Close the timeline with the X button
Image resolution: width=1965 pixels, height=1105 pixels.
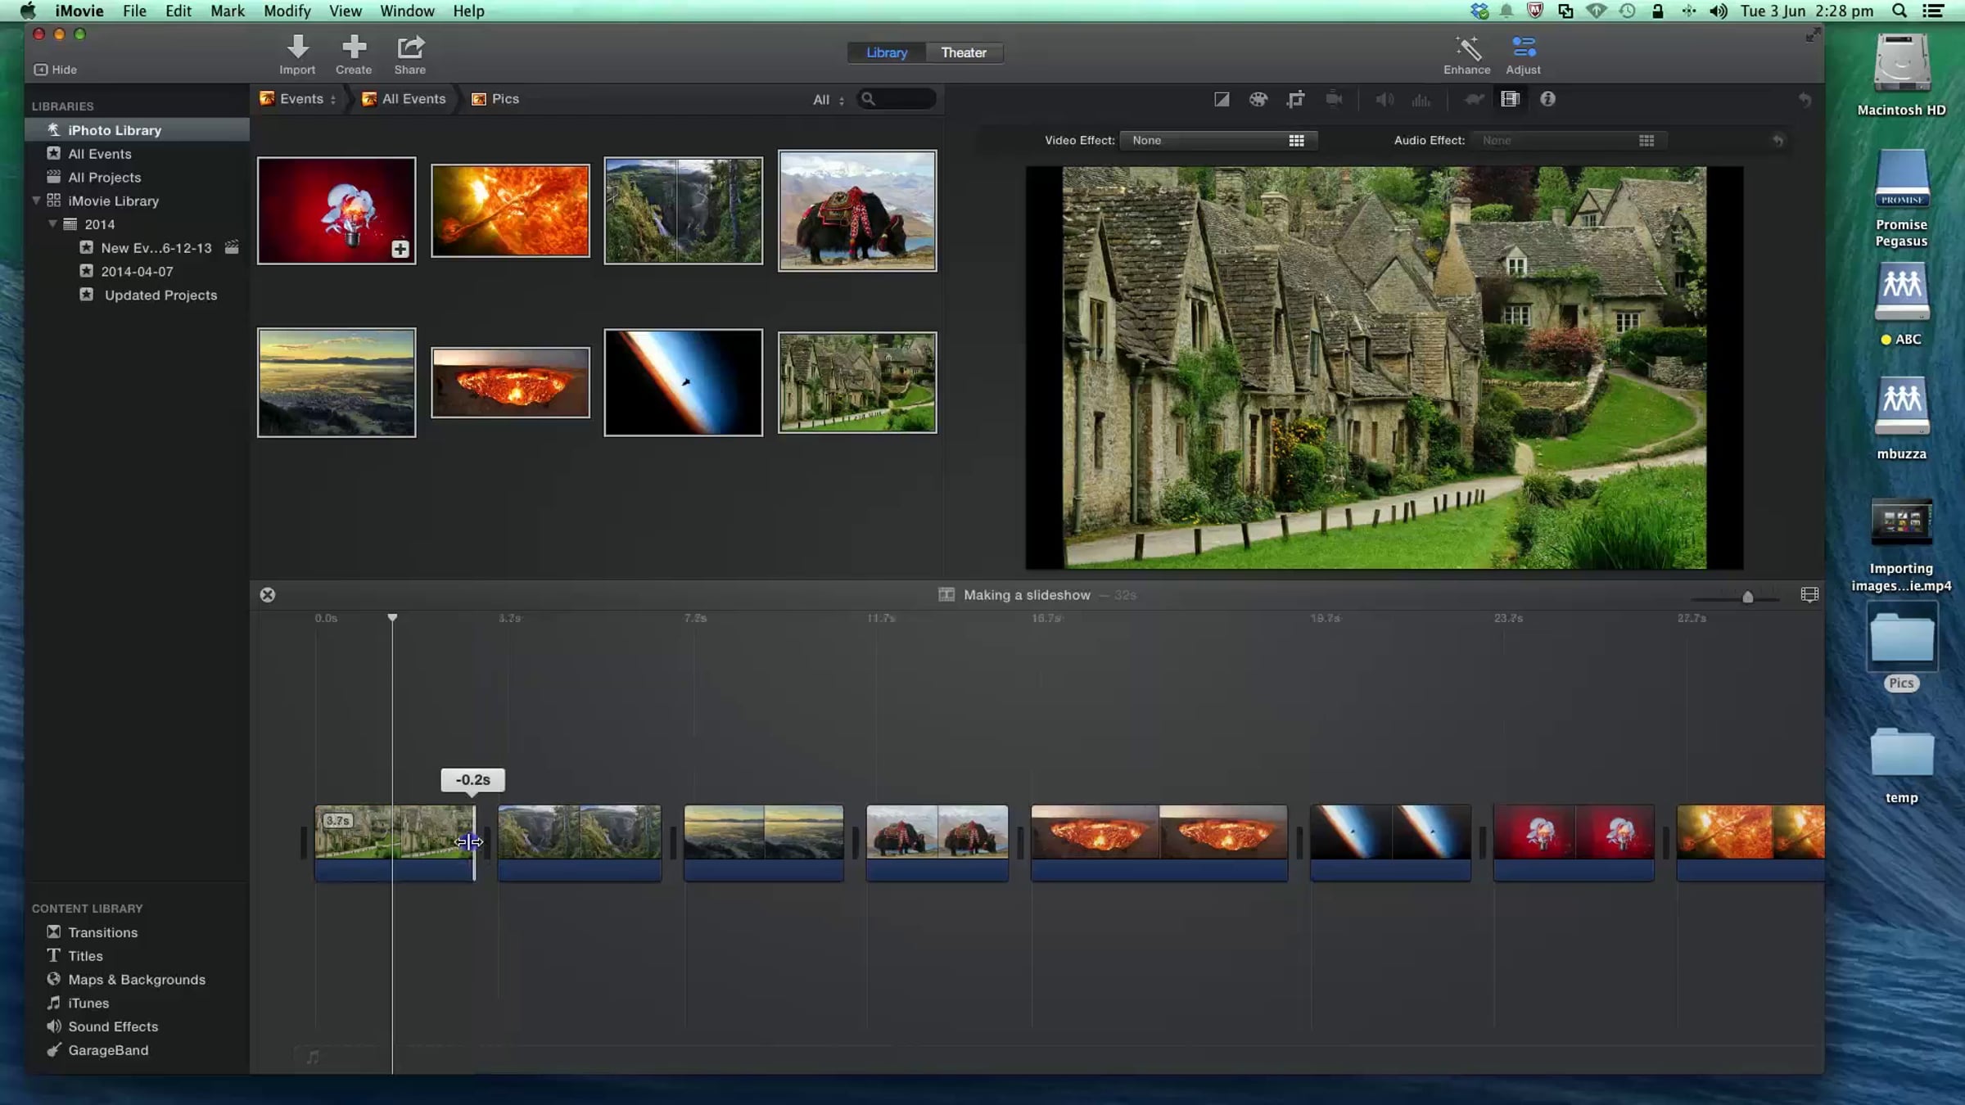[268, 595]
